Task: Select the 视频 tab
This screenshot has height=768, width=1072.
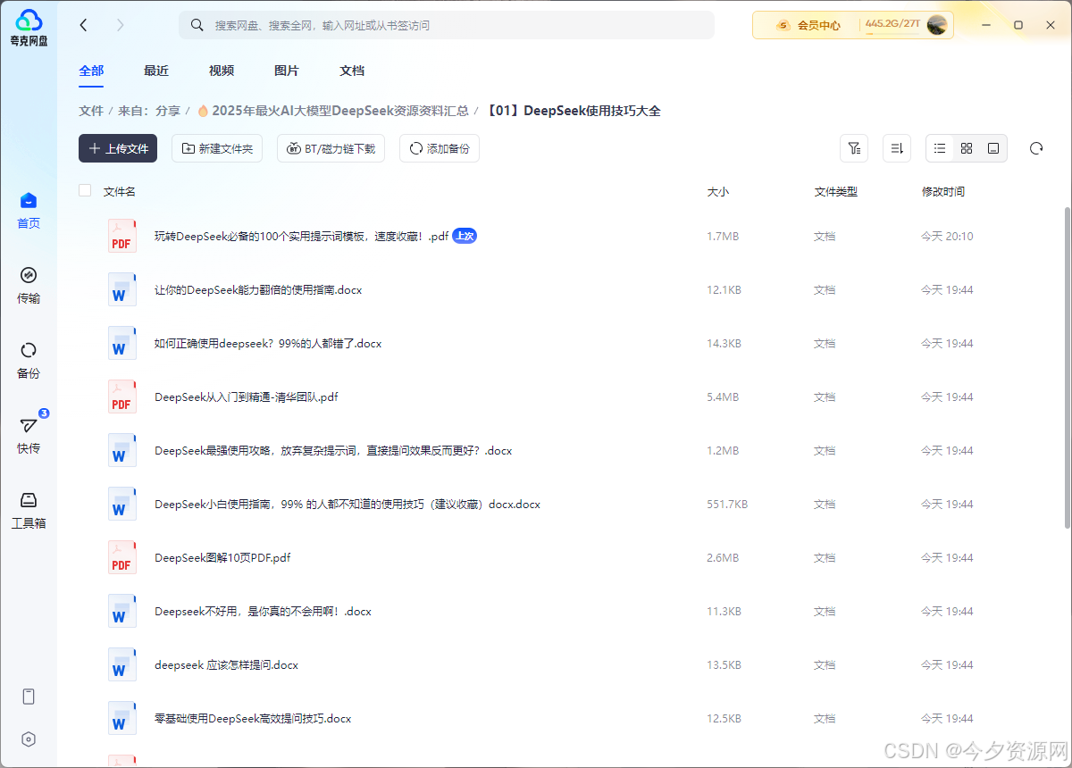Action: 222,71
